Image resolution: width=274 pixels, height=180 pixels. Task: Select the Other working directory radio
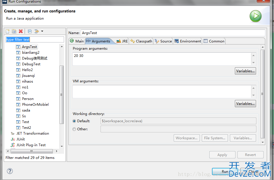tap(74, 129)
